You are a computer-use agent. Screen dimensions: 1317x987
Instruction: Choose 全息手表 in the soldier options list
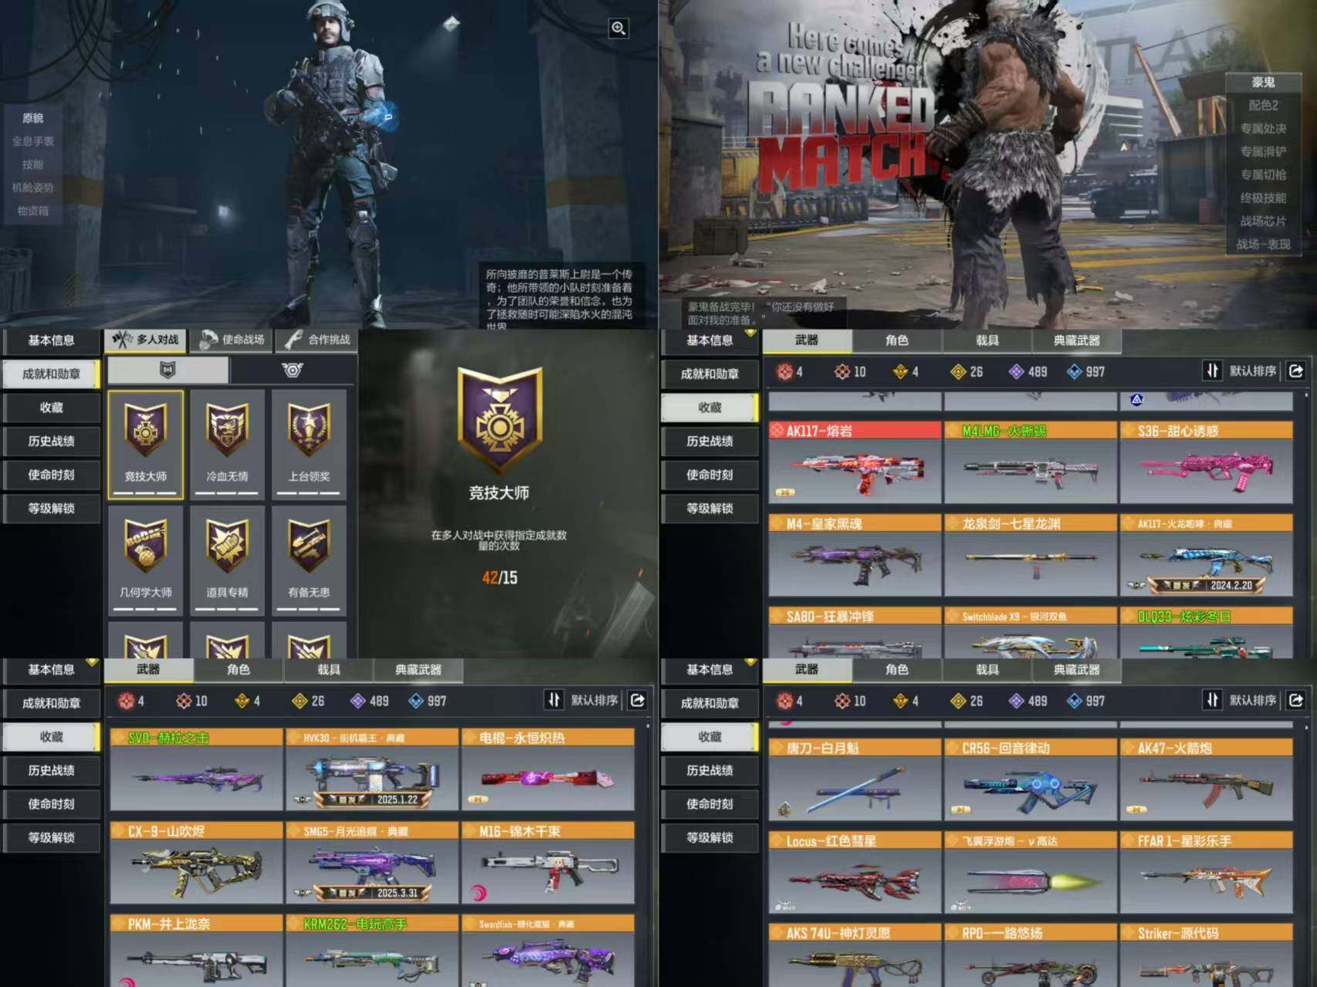tap(33, 141)
